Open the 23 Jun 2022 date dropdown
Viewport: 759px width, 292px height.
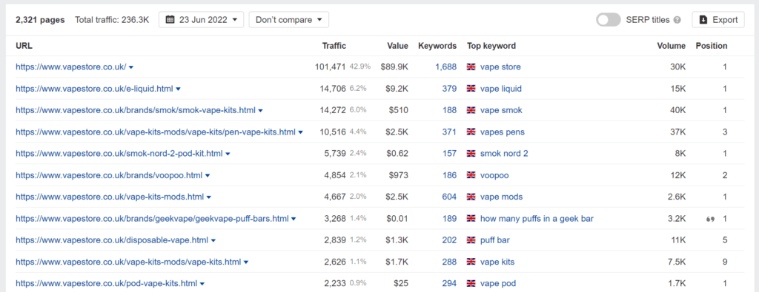tap(202, 20)
